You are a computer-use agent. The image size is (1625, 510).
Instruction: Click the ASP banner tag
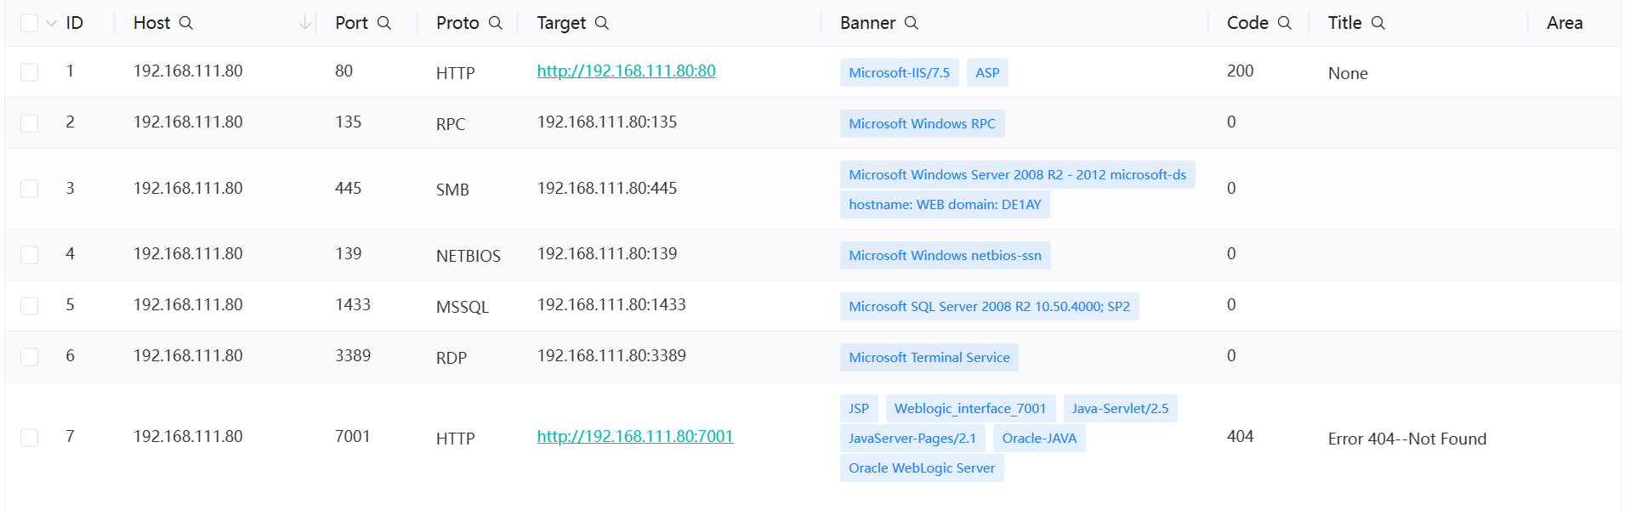(x=987, y=73)
